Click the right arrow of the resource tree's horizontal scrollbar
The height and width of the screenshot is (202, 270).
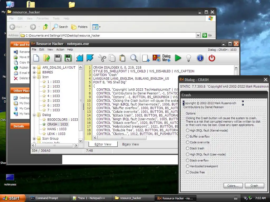click(76, 145)
